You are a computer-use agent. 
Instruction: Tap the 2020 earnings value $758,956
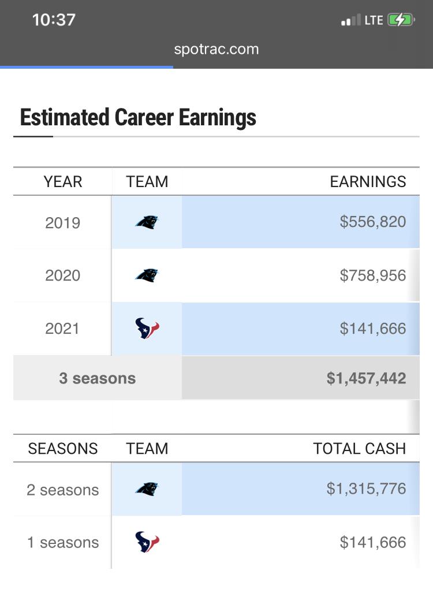372,275
